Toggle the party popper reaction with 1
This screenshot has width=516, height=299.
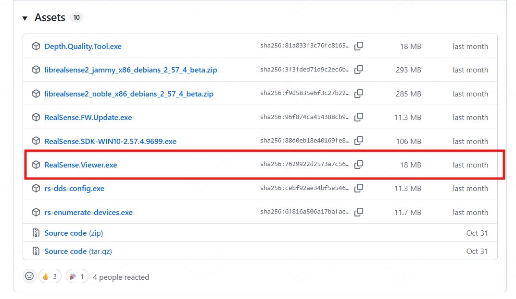tap(77, 276)
